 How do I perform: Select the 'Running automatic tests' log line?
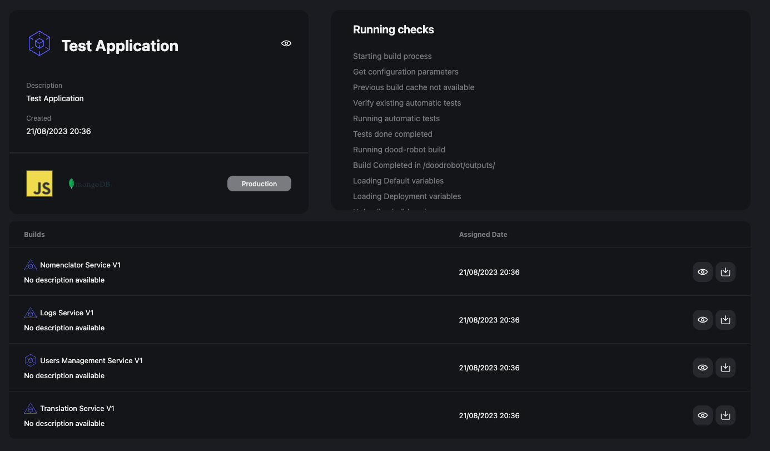(x=396, y=118)
